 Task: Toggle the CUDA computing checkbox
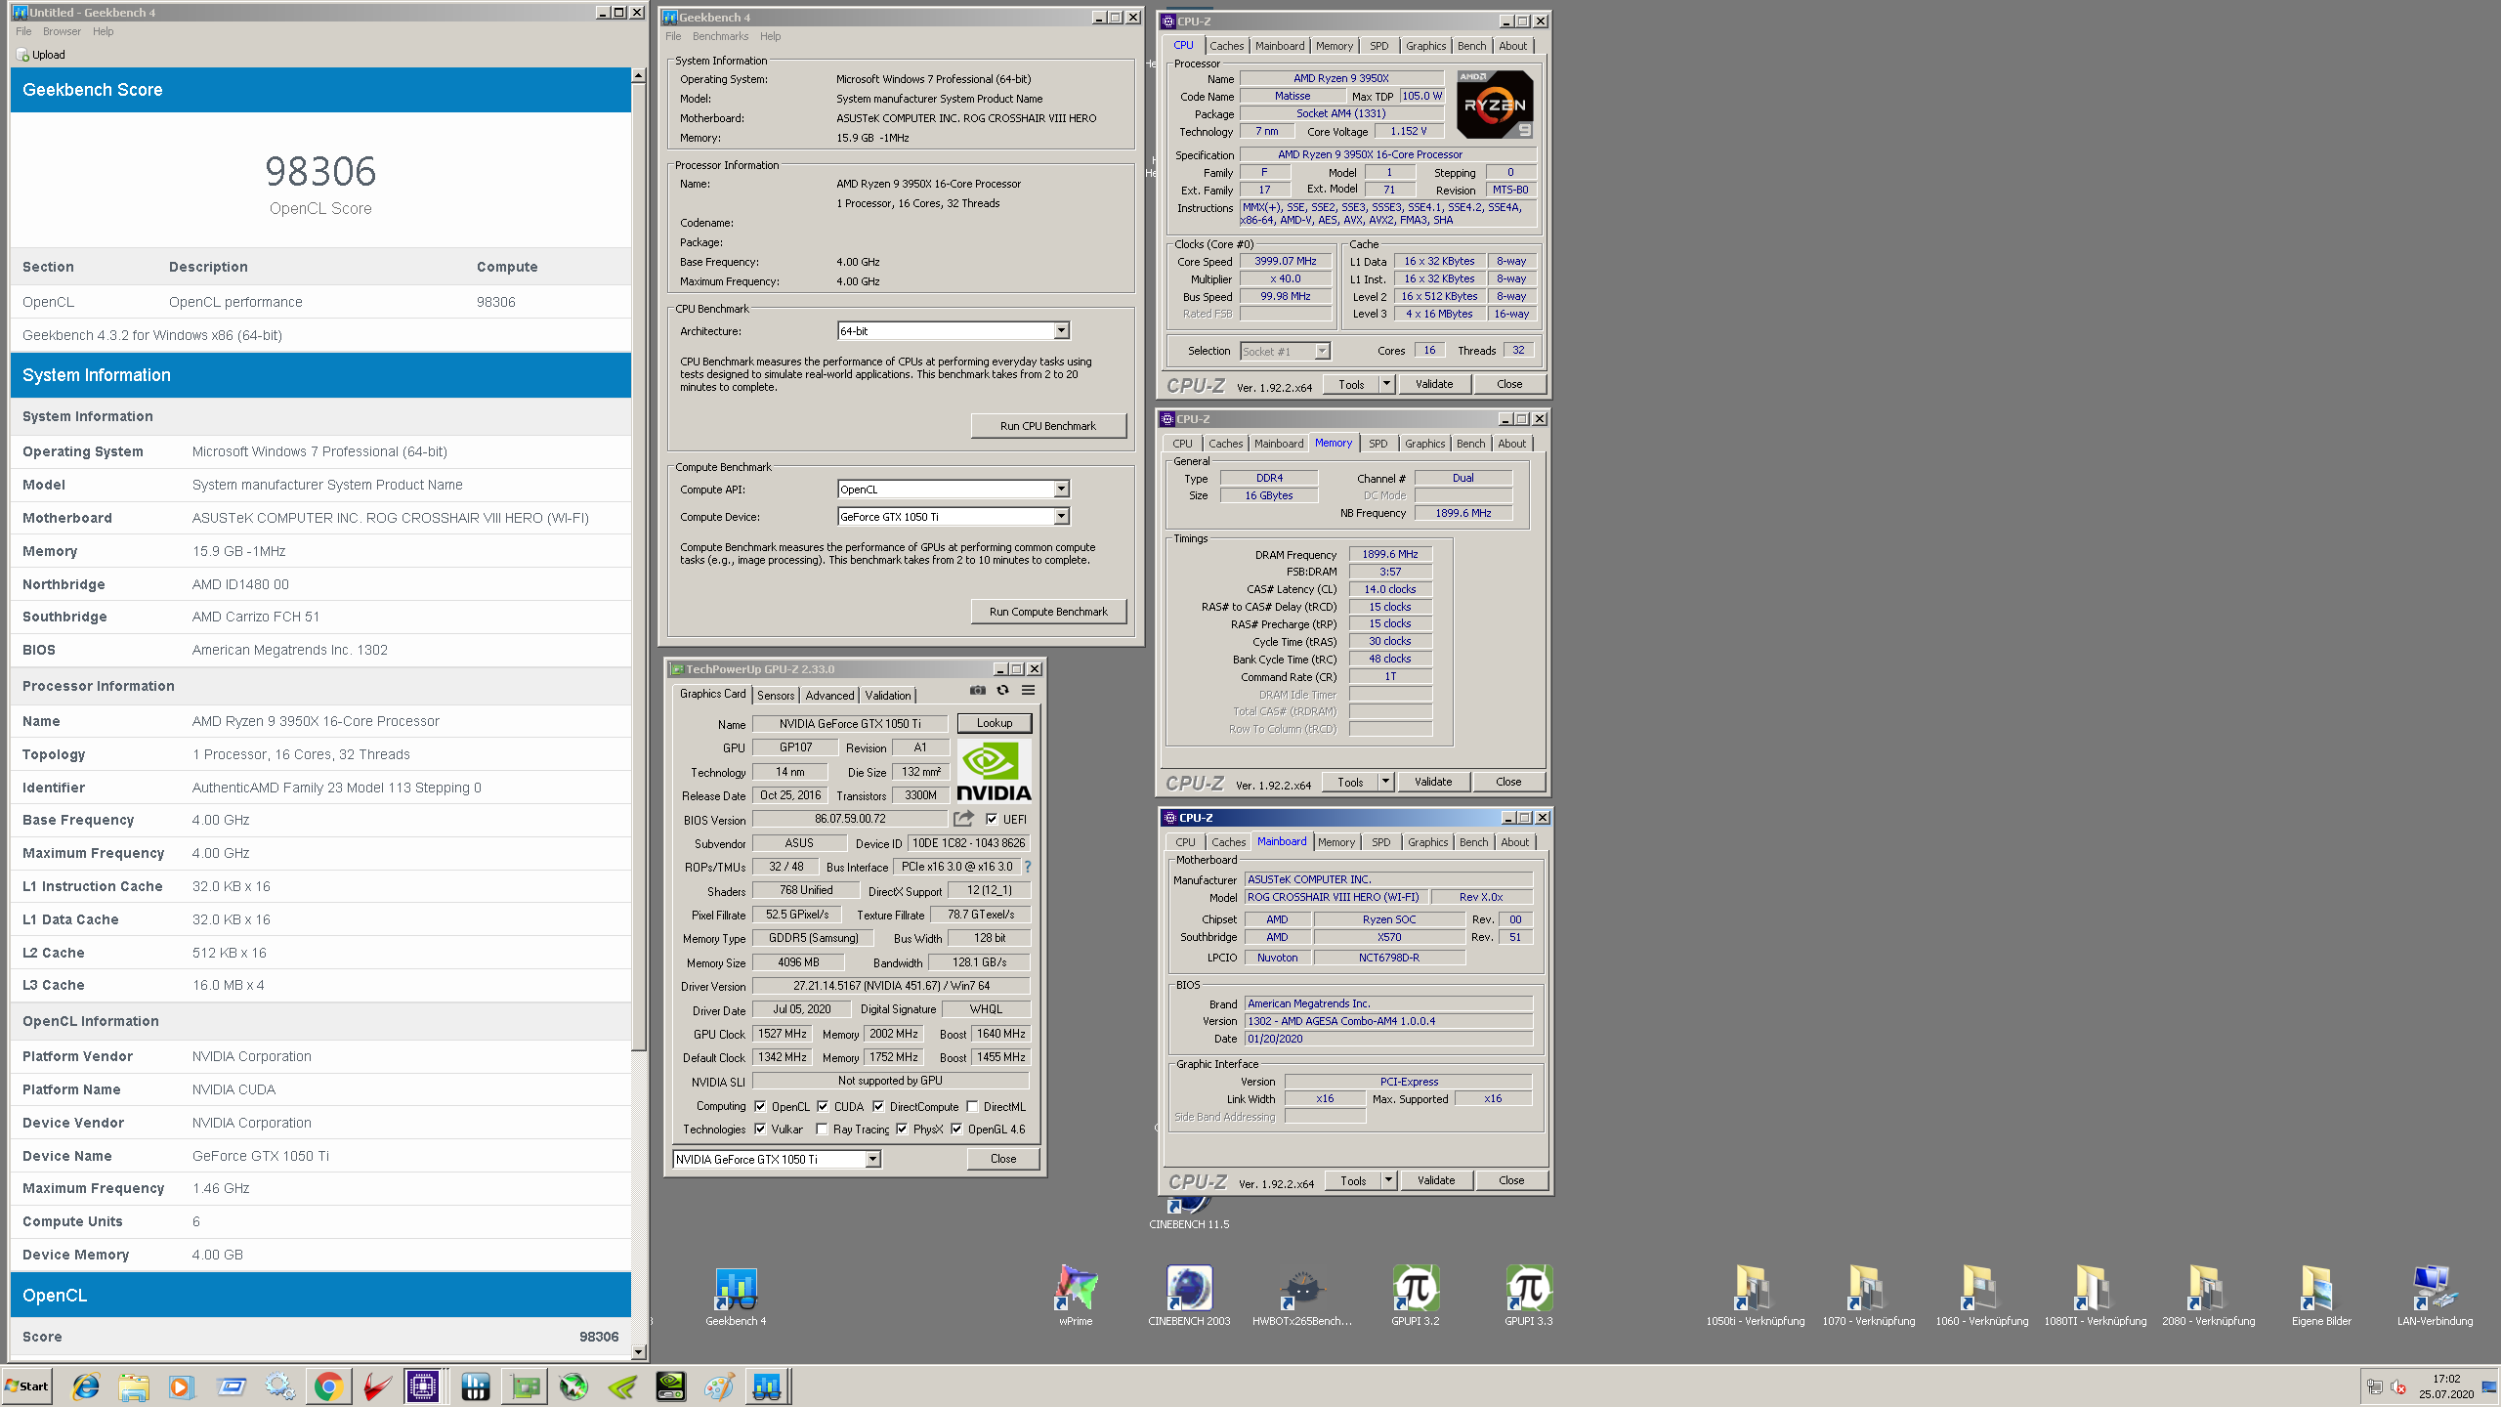(x=823, y=1106)
